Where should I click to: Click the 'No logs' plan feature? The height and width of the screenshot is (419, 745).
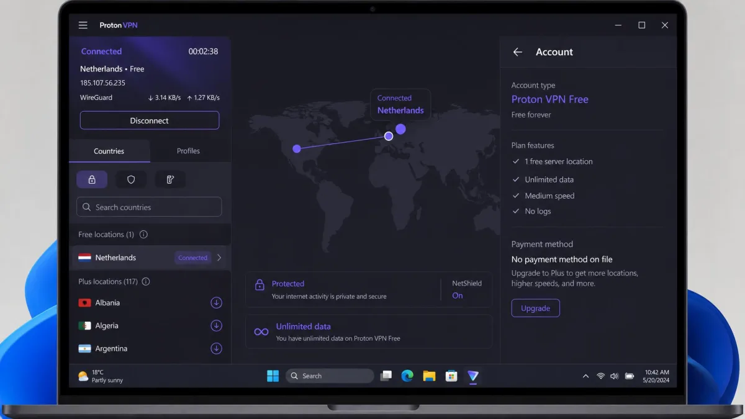pyautogui.click(x=538, y=211)
